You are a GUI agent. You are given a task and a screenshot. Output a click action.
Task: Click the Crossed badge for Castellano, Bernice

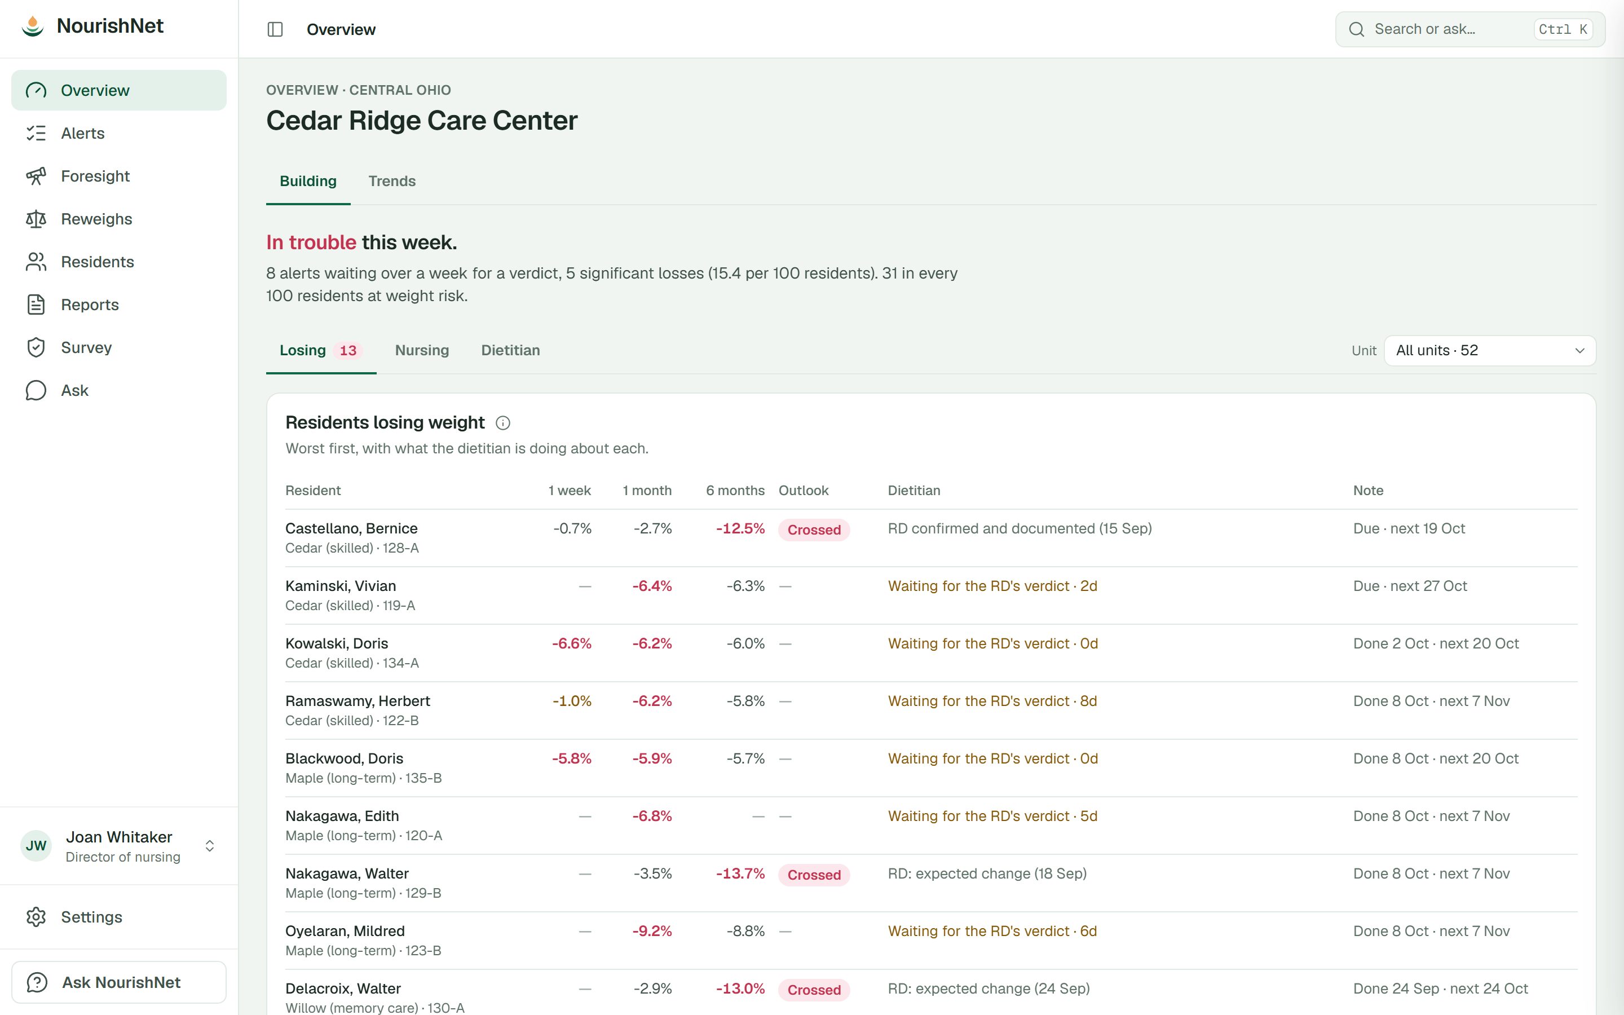tap(814, 529)
